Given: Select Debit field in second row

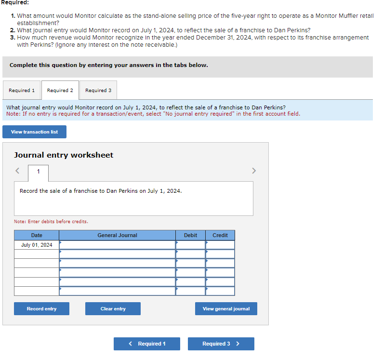Looking at the screenshot, I should click(x=190, y=254).
